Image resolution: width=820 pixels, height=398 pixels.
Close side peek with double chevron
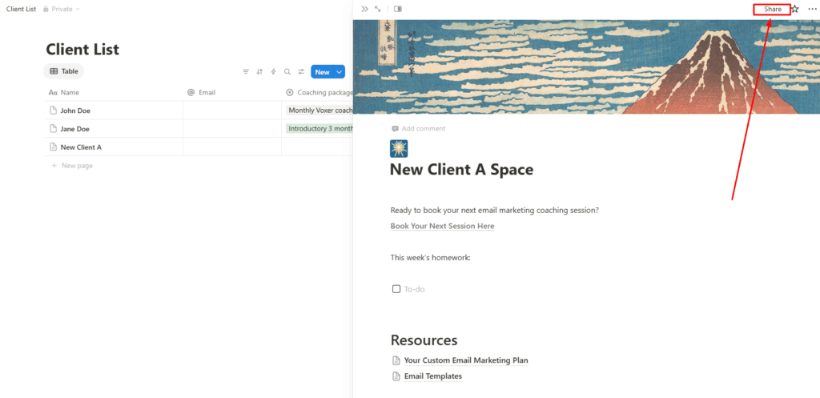click(x=364, y=9)
